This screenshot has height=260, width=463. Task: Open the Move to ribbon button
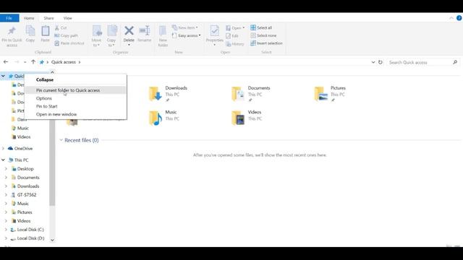(x=96, y=36)
